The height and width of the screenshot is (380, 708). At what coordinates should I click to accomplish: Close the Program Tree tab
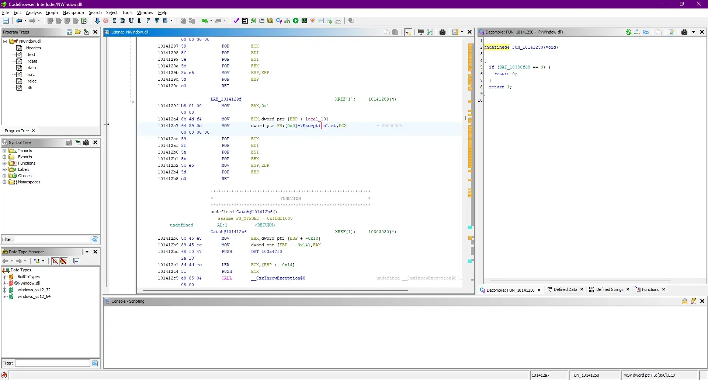[x=33, y=131]
